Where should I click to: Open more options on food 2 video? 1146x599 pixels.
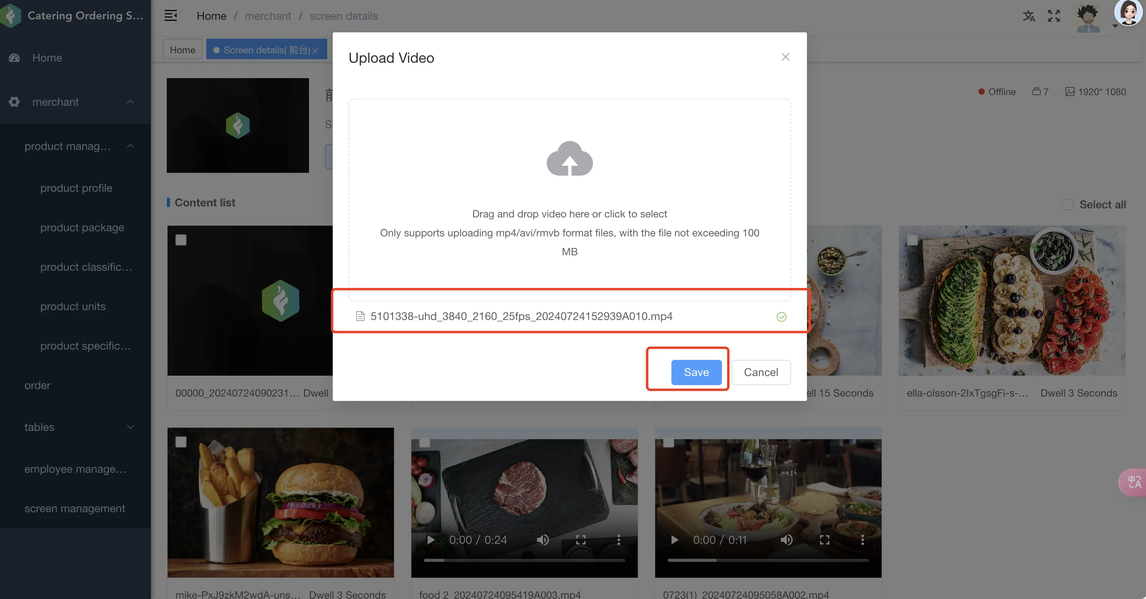click(x=618, y=540)
